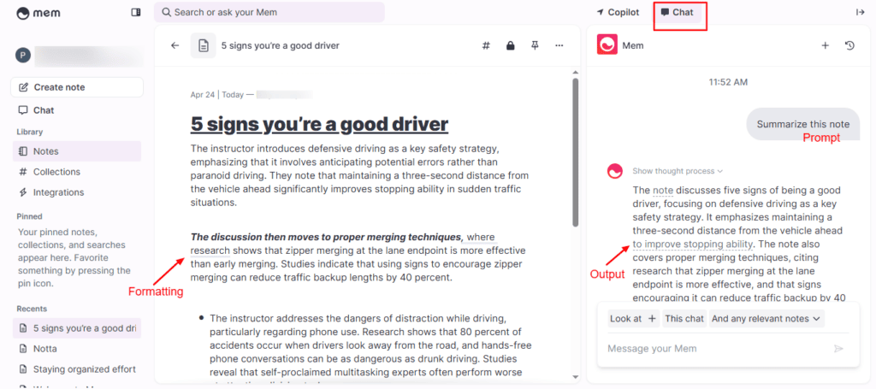Click the send message arrow icon

pos(838,349)
